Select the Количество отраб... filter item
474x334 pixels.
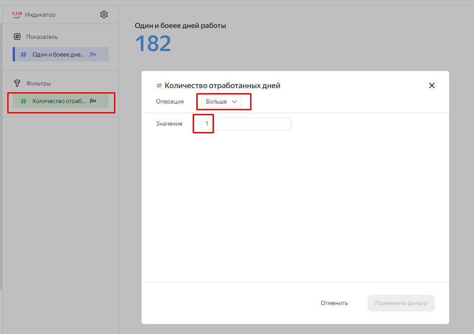pyautogui.click(x=61, y=101)
